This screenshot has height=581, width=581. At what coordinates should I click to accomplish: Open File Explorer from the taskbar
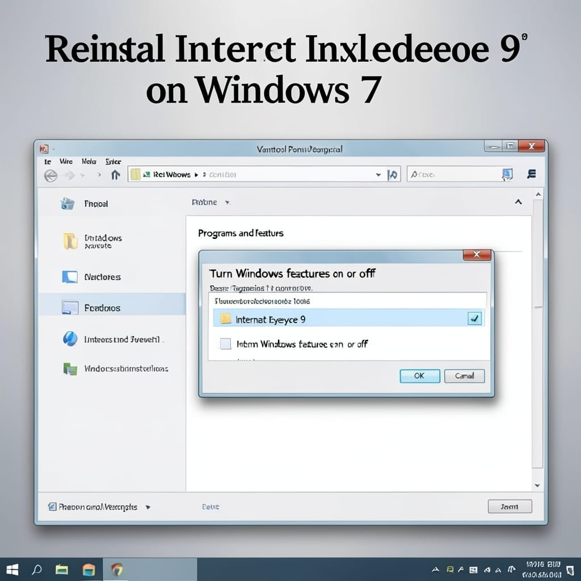point(61,570)
